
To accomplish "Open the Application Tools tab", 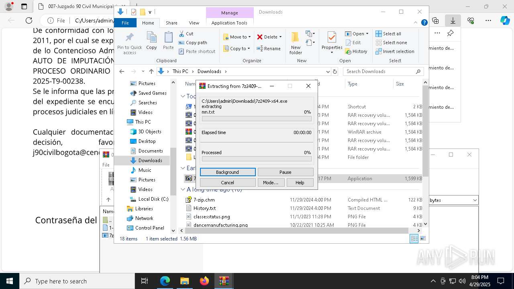I will click(229, 23).
